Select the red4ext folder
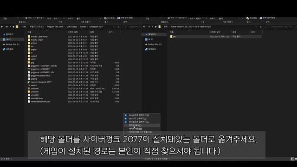This screenshot has width=297, height=167. [34, 56]
